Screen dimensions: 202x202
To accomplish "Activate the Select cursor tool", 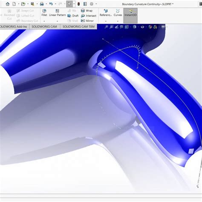I will coord(69,4).
